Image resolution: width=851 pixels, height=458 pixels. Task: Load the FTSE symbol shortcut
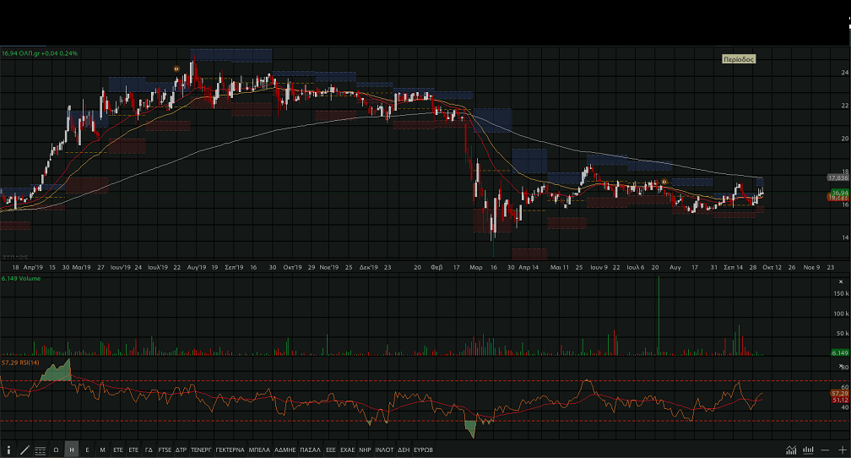pyautogui.click(x=165, y=450)
